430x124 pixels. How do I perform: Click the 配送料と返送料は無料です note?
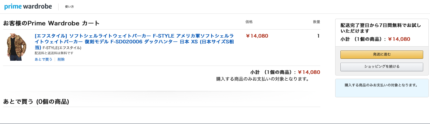click(x=52, y=53)
